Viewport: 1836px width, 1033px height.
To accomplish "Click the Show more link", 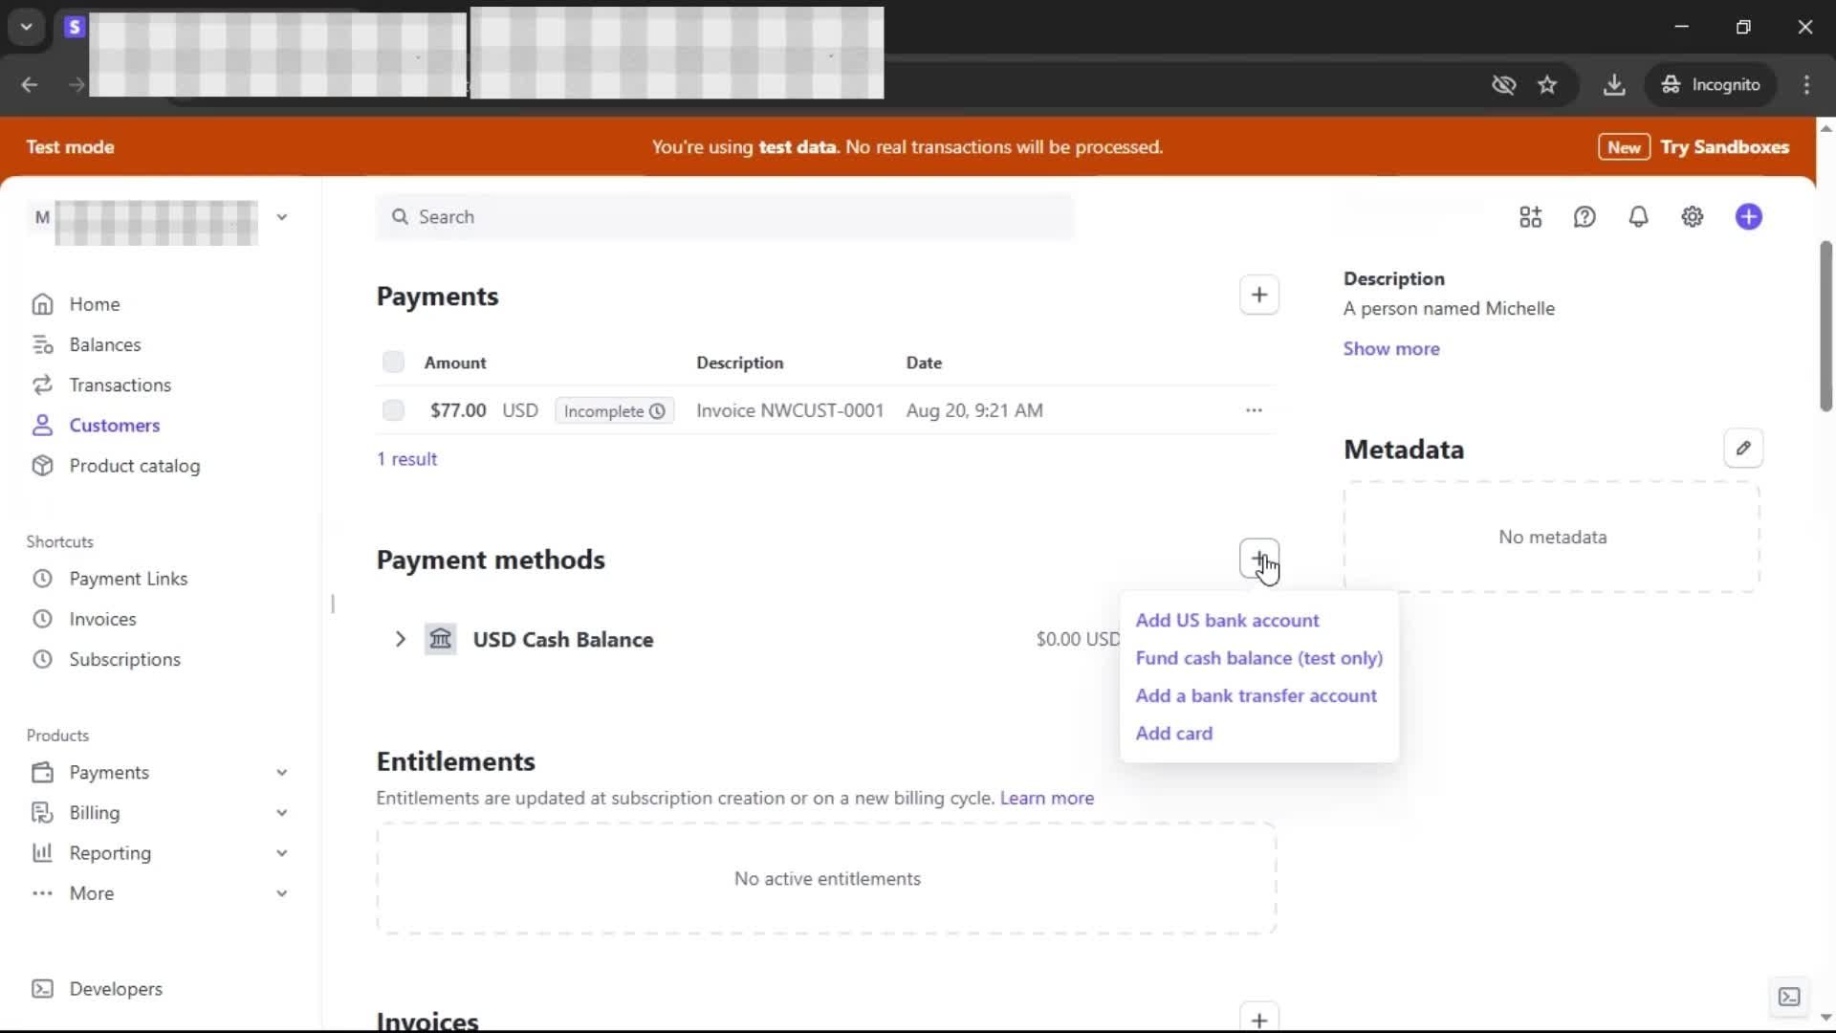I will 1390,349.
